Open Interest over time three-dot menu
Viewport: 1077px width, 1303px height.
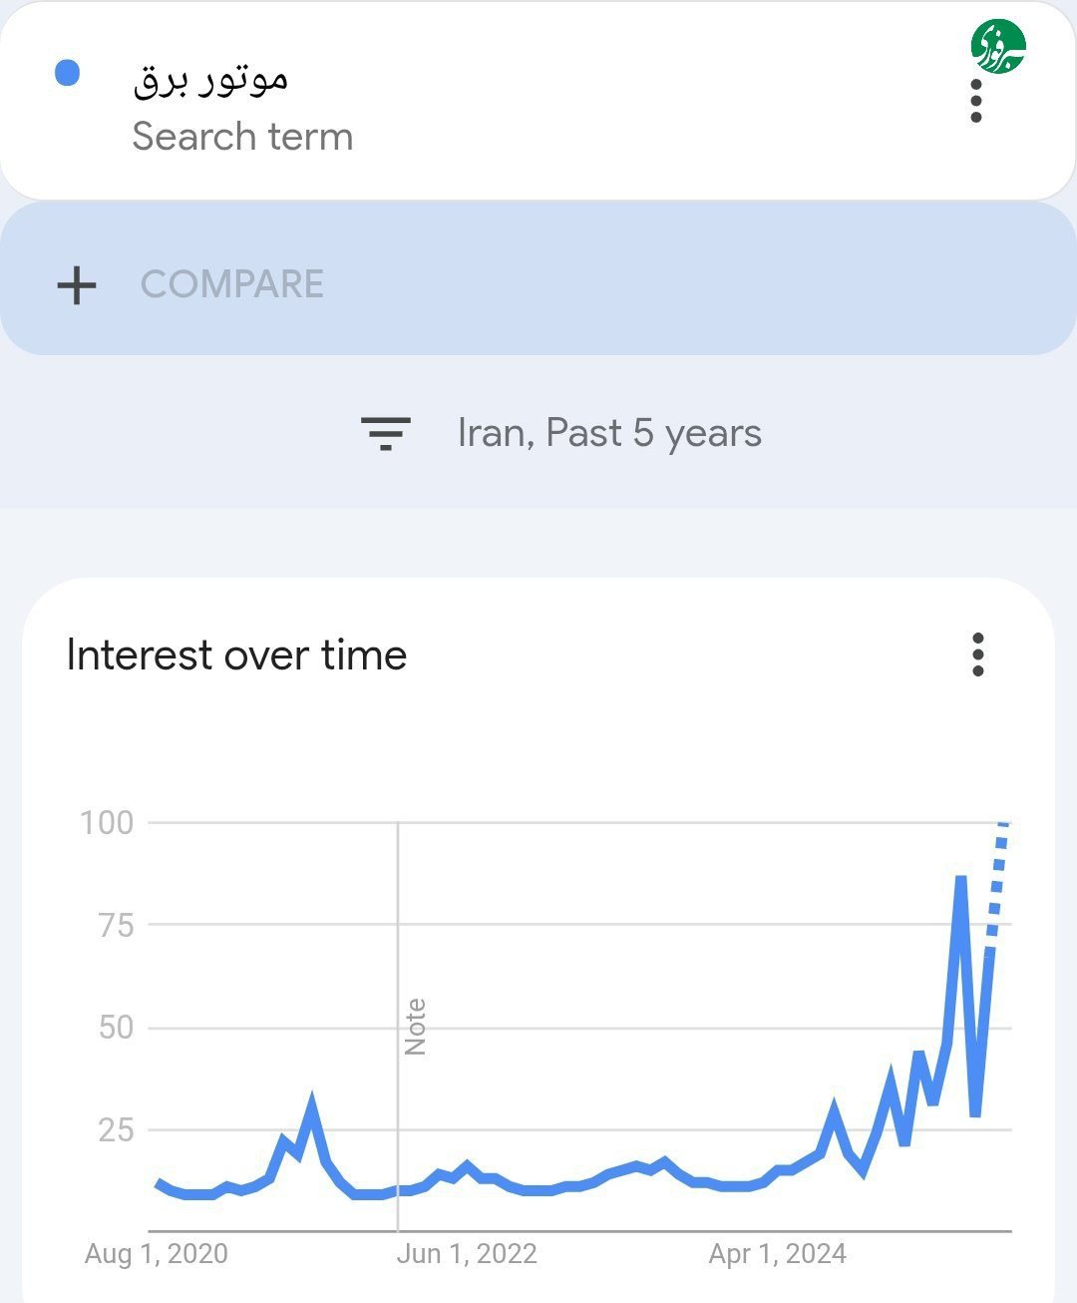pyautogui.click(x=977, y=654)
